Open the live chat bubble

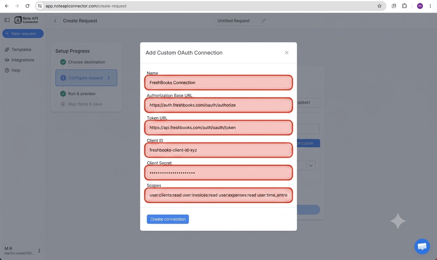click(x=422, y=246)
